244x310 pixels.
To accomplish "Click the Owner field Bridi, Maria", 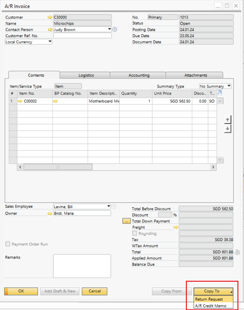I will pos(82,213).
